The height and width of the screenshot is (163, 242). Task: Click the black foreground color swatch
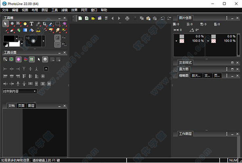[9, 39]
